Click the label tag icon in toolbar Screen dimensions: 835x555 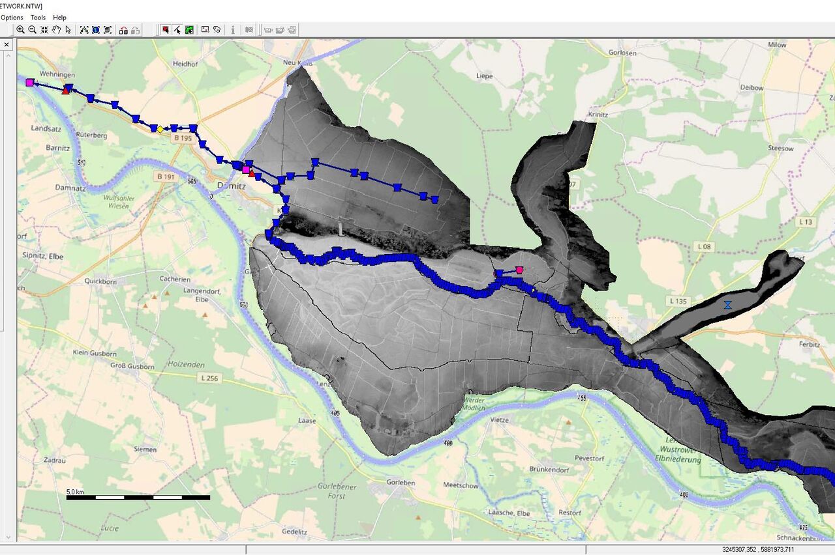click(x=217, y=30)
